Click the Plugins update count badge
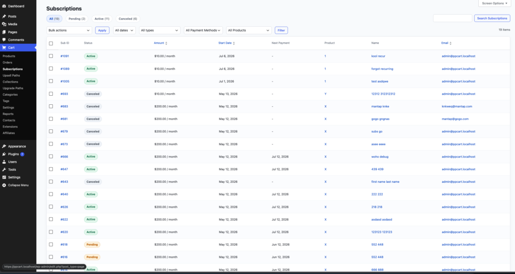The height and width of the screenshot is (274, 515). click(22, 154)
